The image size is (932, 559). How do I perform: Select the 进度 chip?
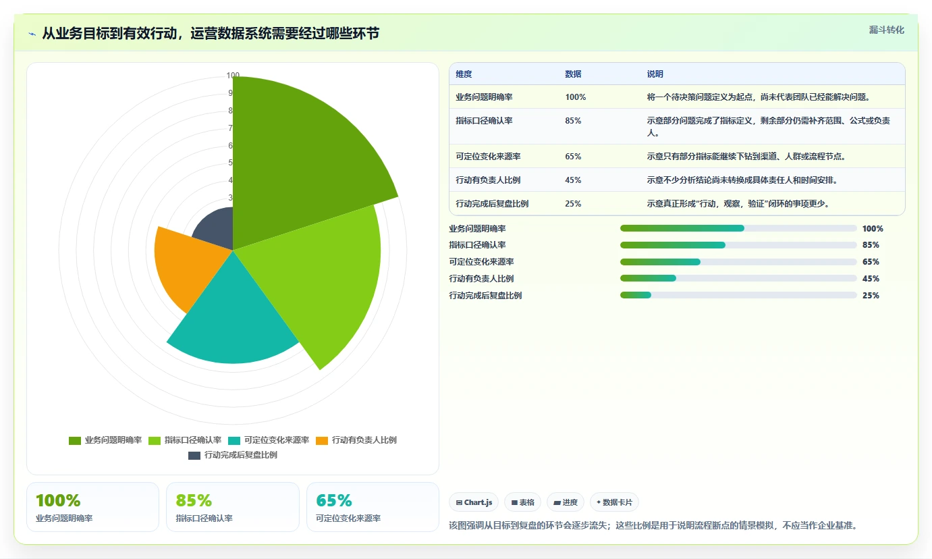coord(565,502)
